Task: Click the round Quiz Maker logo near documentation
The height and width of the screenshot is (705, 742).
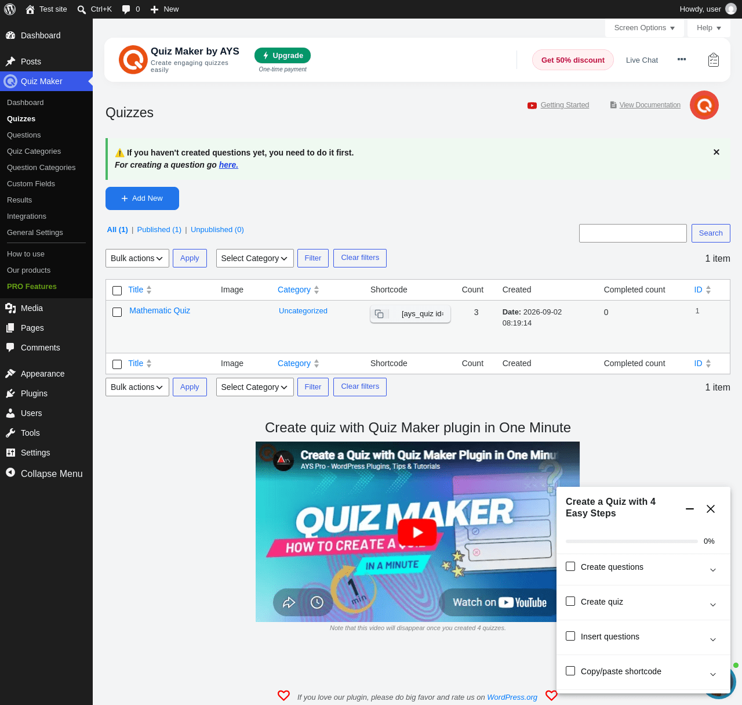Action: click(704, 105)
